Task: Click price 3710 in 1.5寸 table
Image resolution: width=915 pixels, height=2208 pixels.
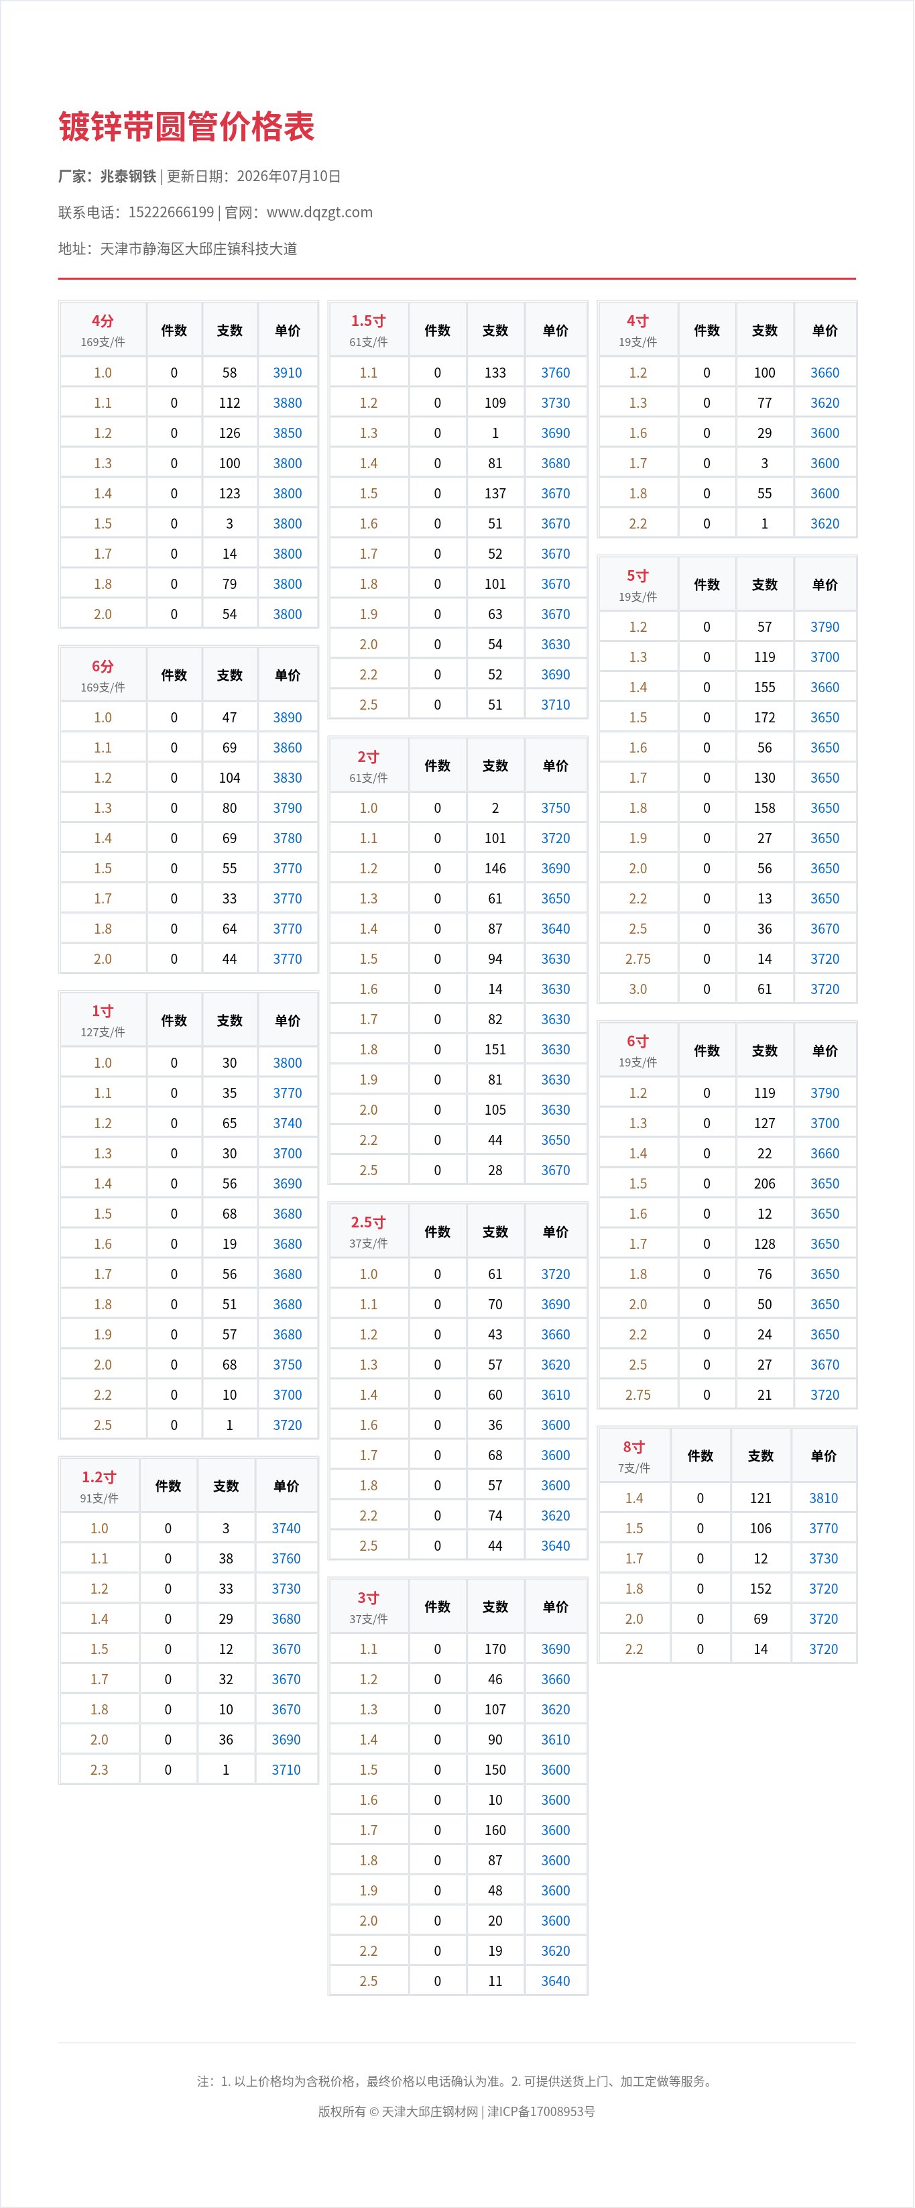Action: coord(555,704)
